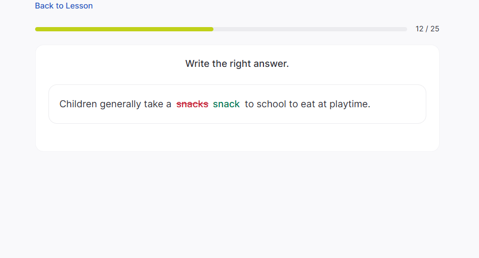This screenshot has width=479, height=258.
Task: Click the word 'at' before 'playtime'
Action: tap(322, 104)
